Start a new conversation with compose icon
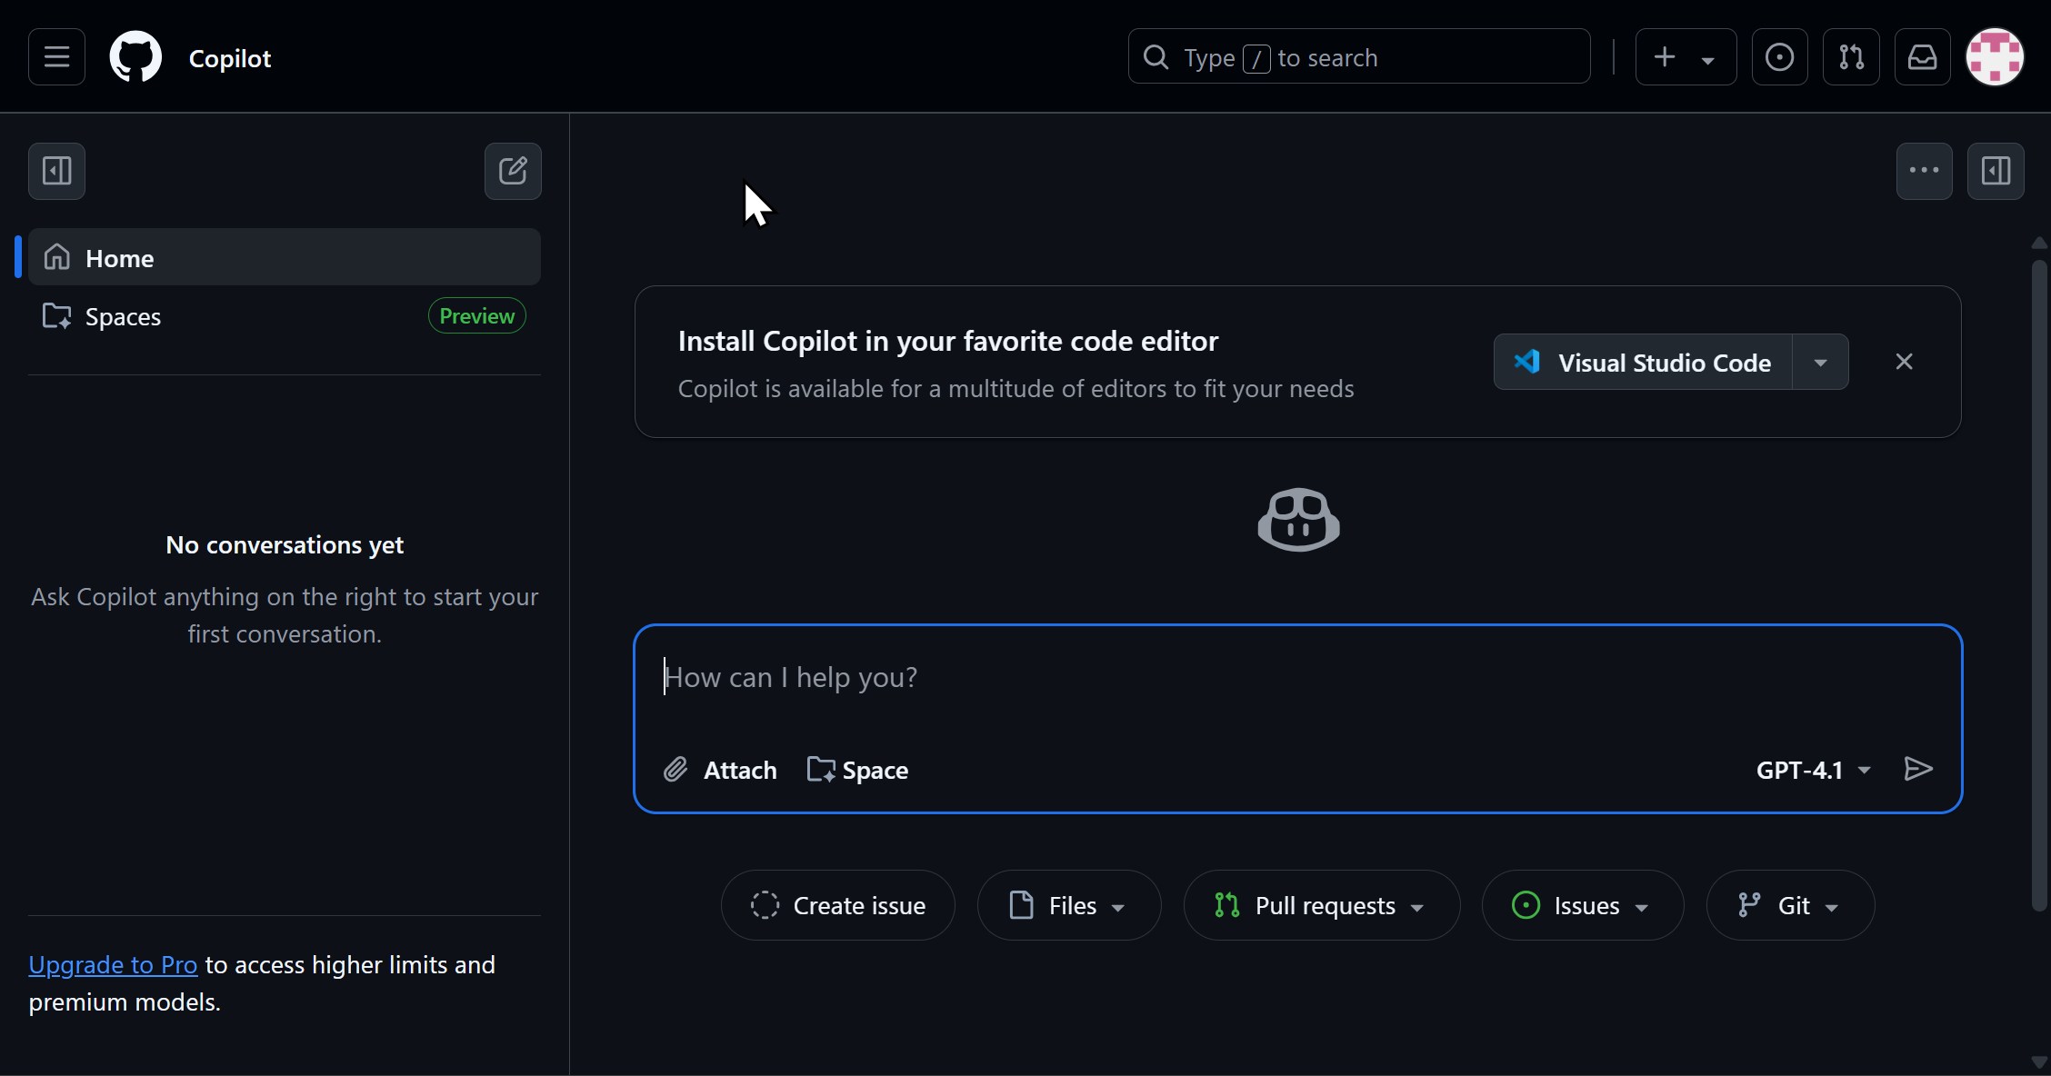The width and height of the screenshot is (2051, 1076). click(513, 171)
